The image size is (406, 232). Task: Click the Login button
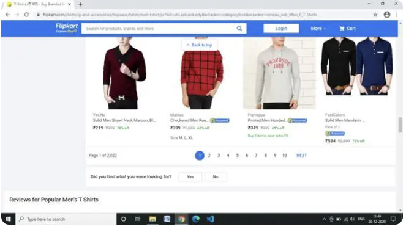[x=281, y=28]
